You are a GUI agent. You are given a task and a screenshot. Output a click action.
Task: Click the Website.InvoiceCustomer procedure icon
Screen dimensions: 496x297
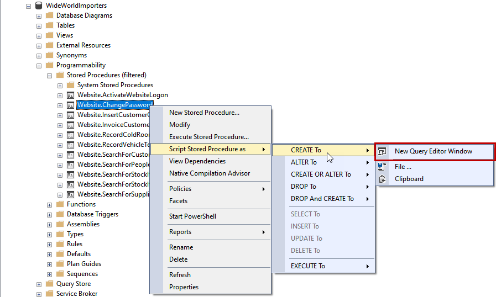coord(71,125)
